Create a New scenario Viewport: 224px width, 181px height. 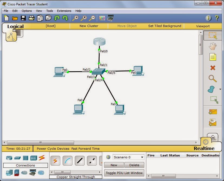pos(114,165)
